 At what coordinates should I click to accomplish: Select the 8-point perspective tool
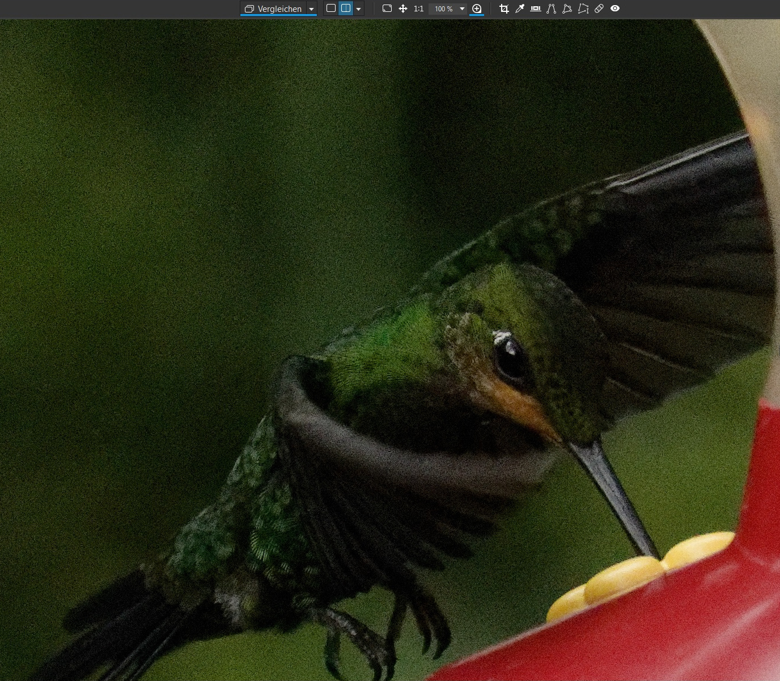(583, 8)
